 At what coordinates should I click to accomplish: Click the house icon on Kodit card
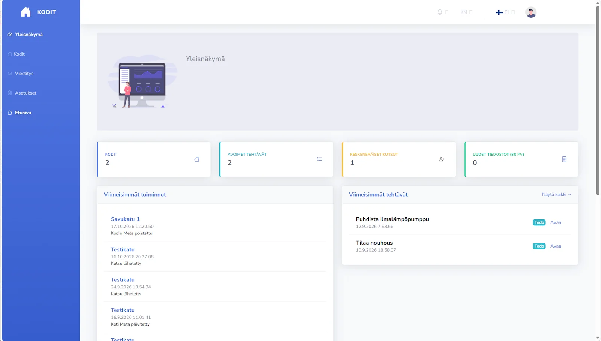coord(196,159)
